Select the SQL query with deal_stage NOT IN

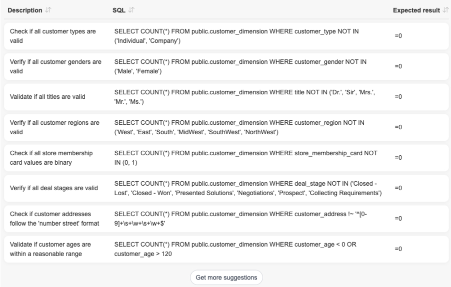point(248,188)
